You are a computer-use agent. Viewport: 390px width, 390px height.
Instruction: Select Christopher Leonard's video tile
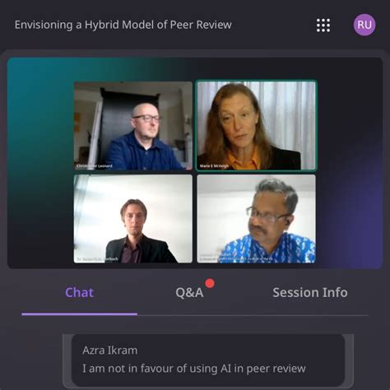(x=133, y=126)
